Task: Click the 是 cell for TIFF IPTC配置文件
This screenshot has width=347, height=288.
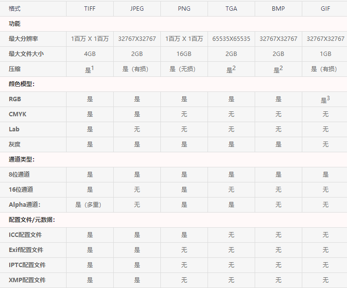Action: pos(89,265)
